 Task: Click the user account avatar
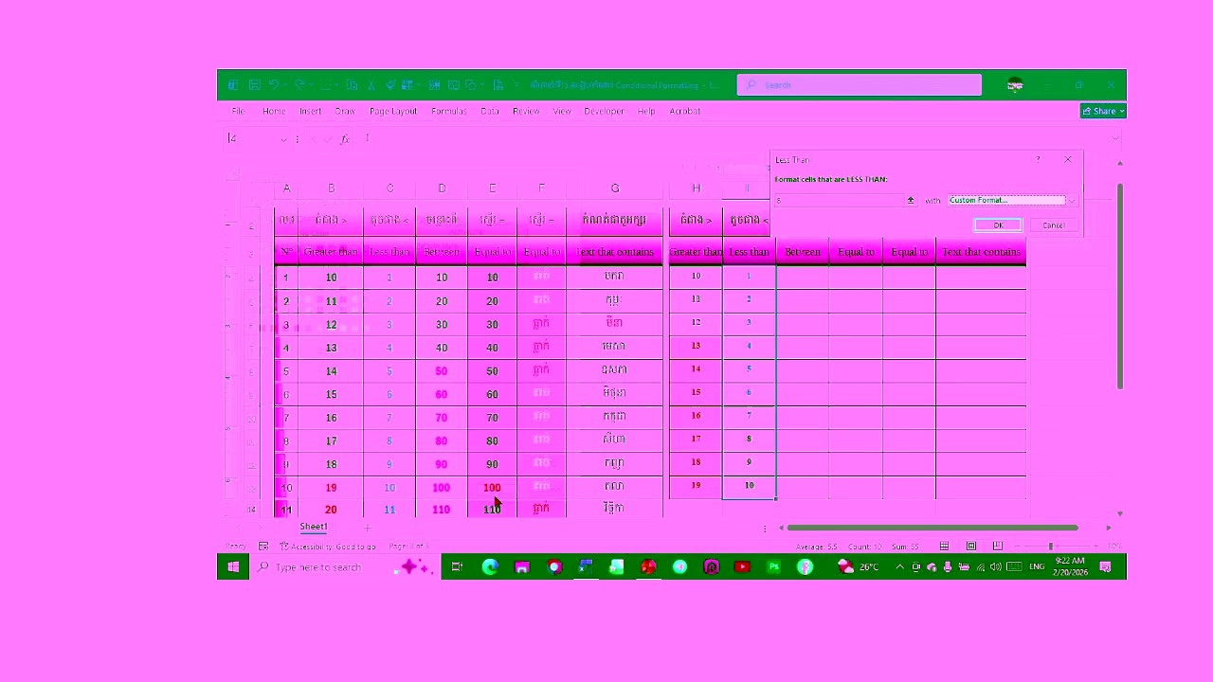pos(1015,85)
